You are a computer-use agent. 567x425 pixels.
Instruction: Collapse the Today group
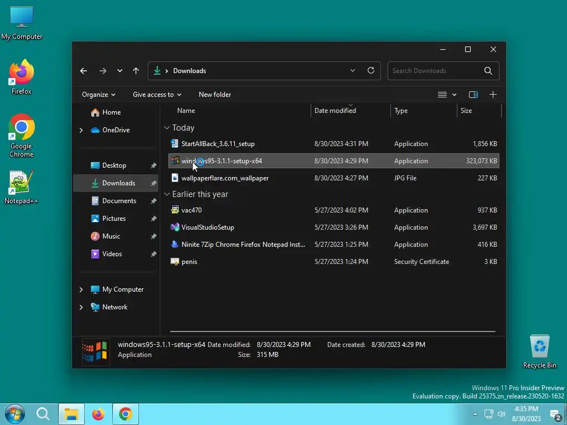coord(167,128)
